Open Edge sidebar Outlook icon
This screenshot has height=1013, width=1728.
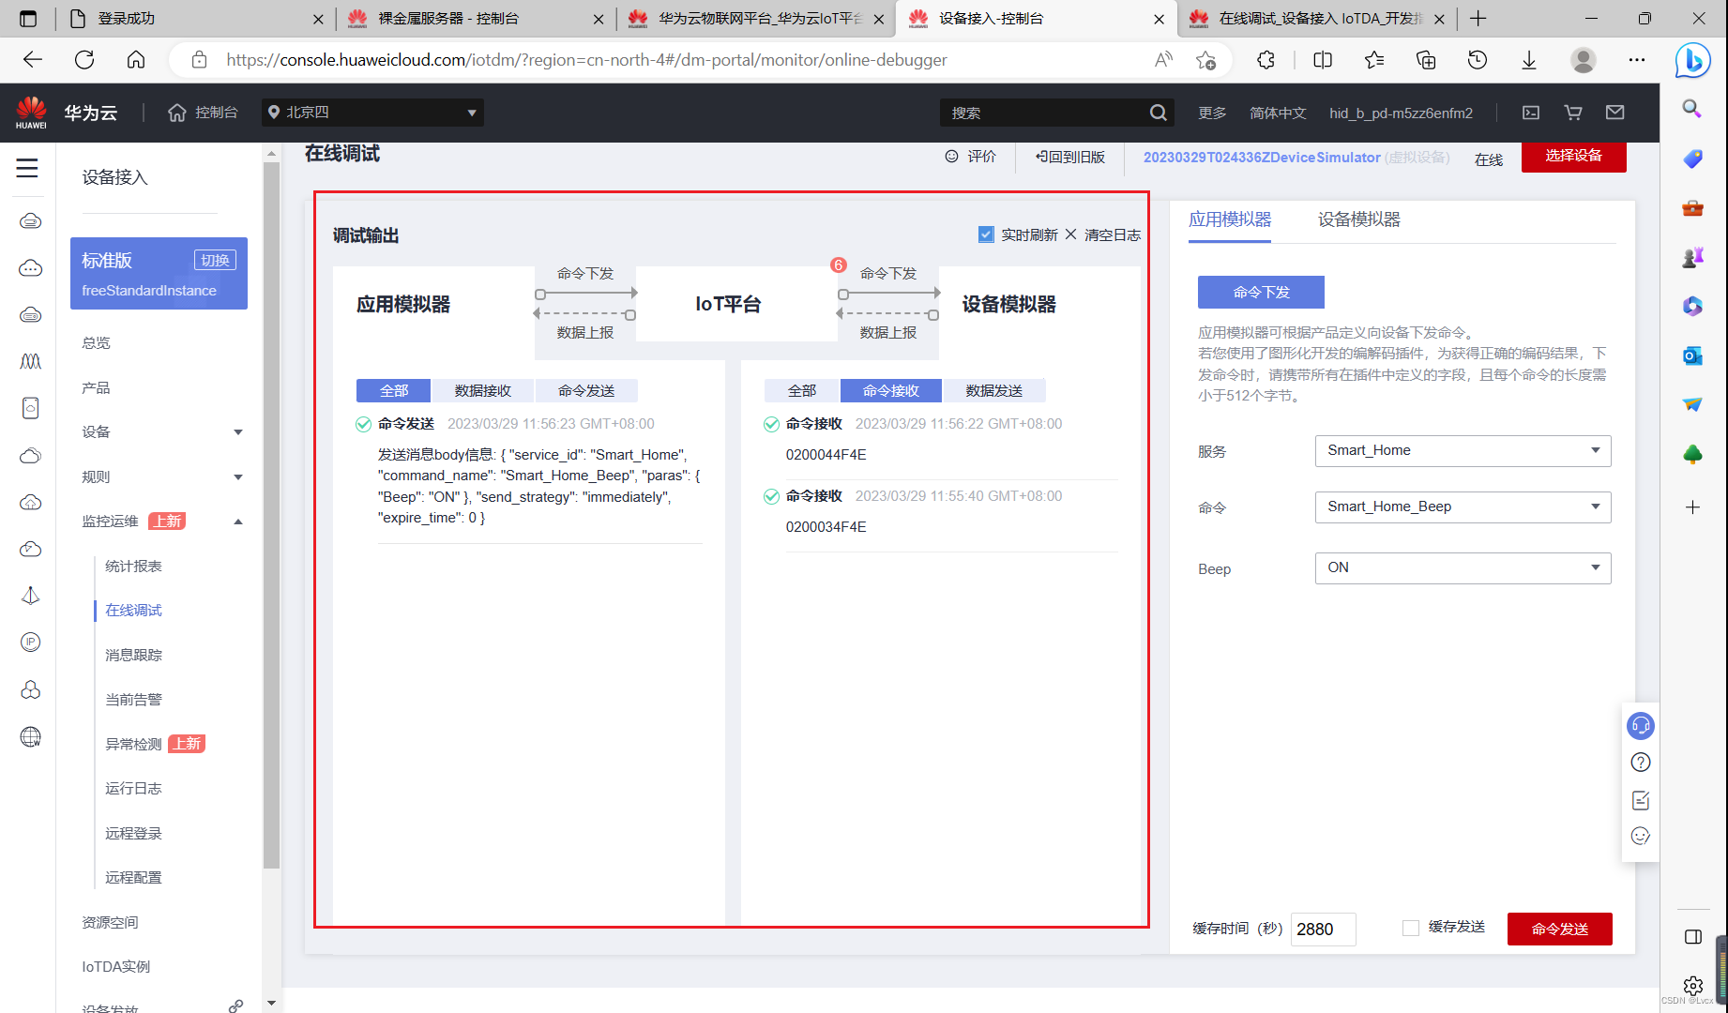pyautogui.click(x=1693, y=355)
